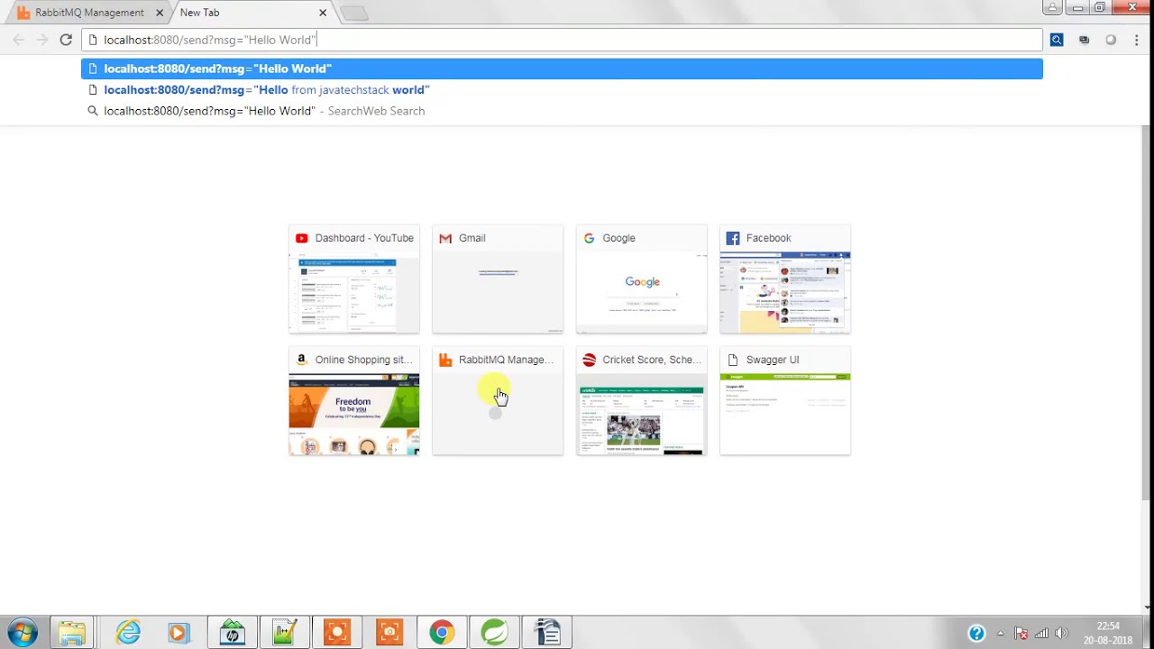Click Chrome icon in taskbar
This screenshot has width=1154, height=649.
pyautogui.click(x=442, y=633)
